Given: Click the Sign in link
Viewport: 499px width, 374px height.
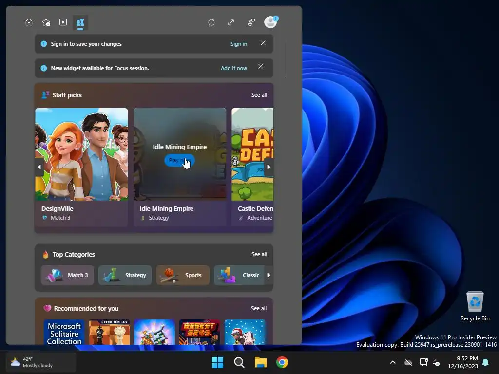Looking at the screenshot, I should point(239,44).
